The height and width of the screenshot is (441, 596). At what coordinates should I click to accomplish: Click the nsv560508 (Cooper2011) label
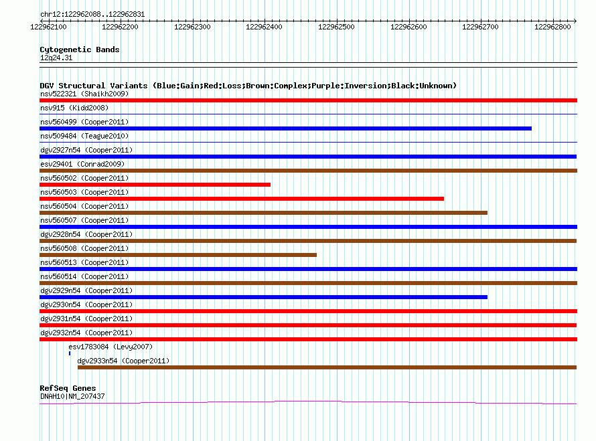(x=84, y=248)
